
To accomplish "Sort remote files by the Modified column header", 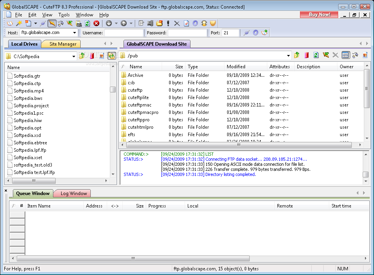I will (x=236, y=67).
